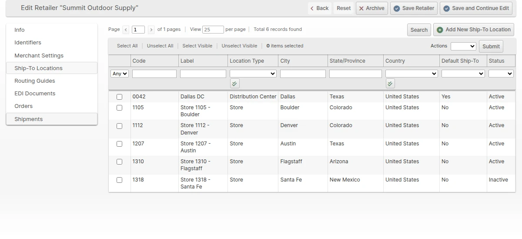522x239 pixels.
Task: Sort by Country column header
Action: click(412, 61)
